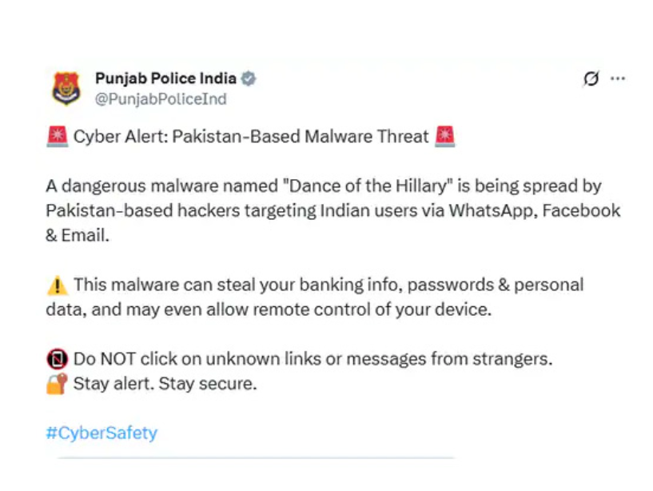
Task: Open the @PunjabPoliceInd handle link
Action: click(161, 99)
